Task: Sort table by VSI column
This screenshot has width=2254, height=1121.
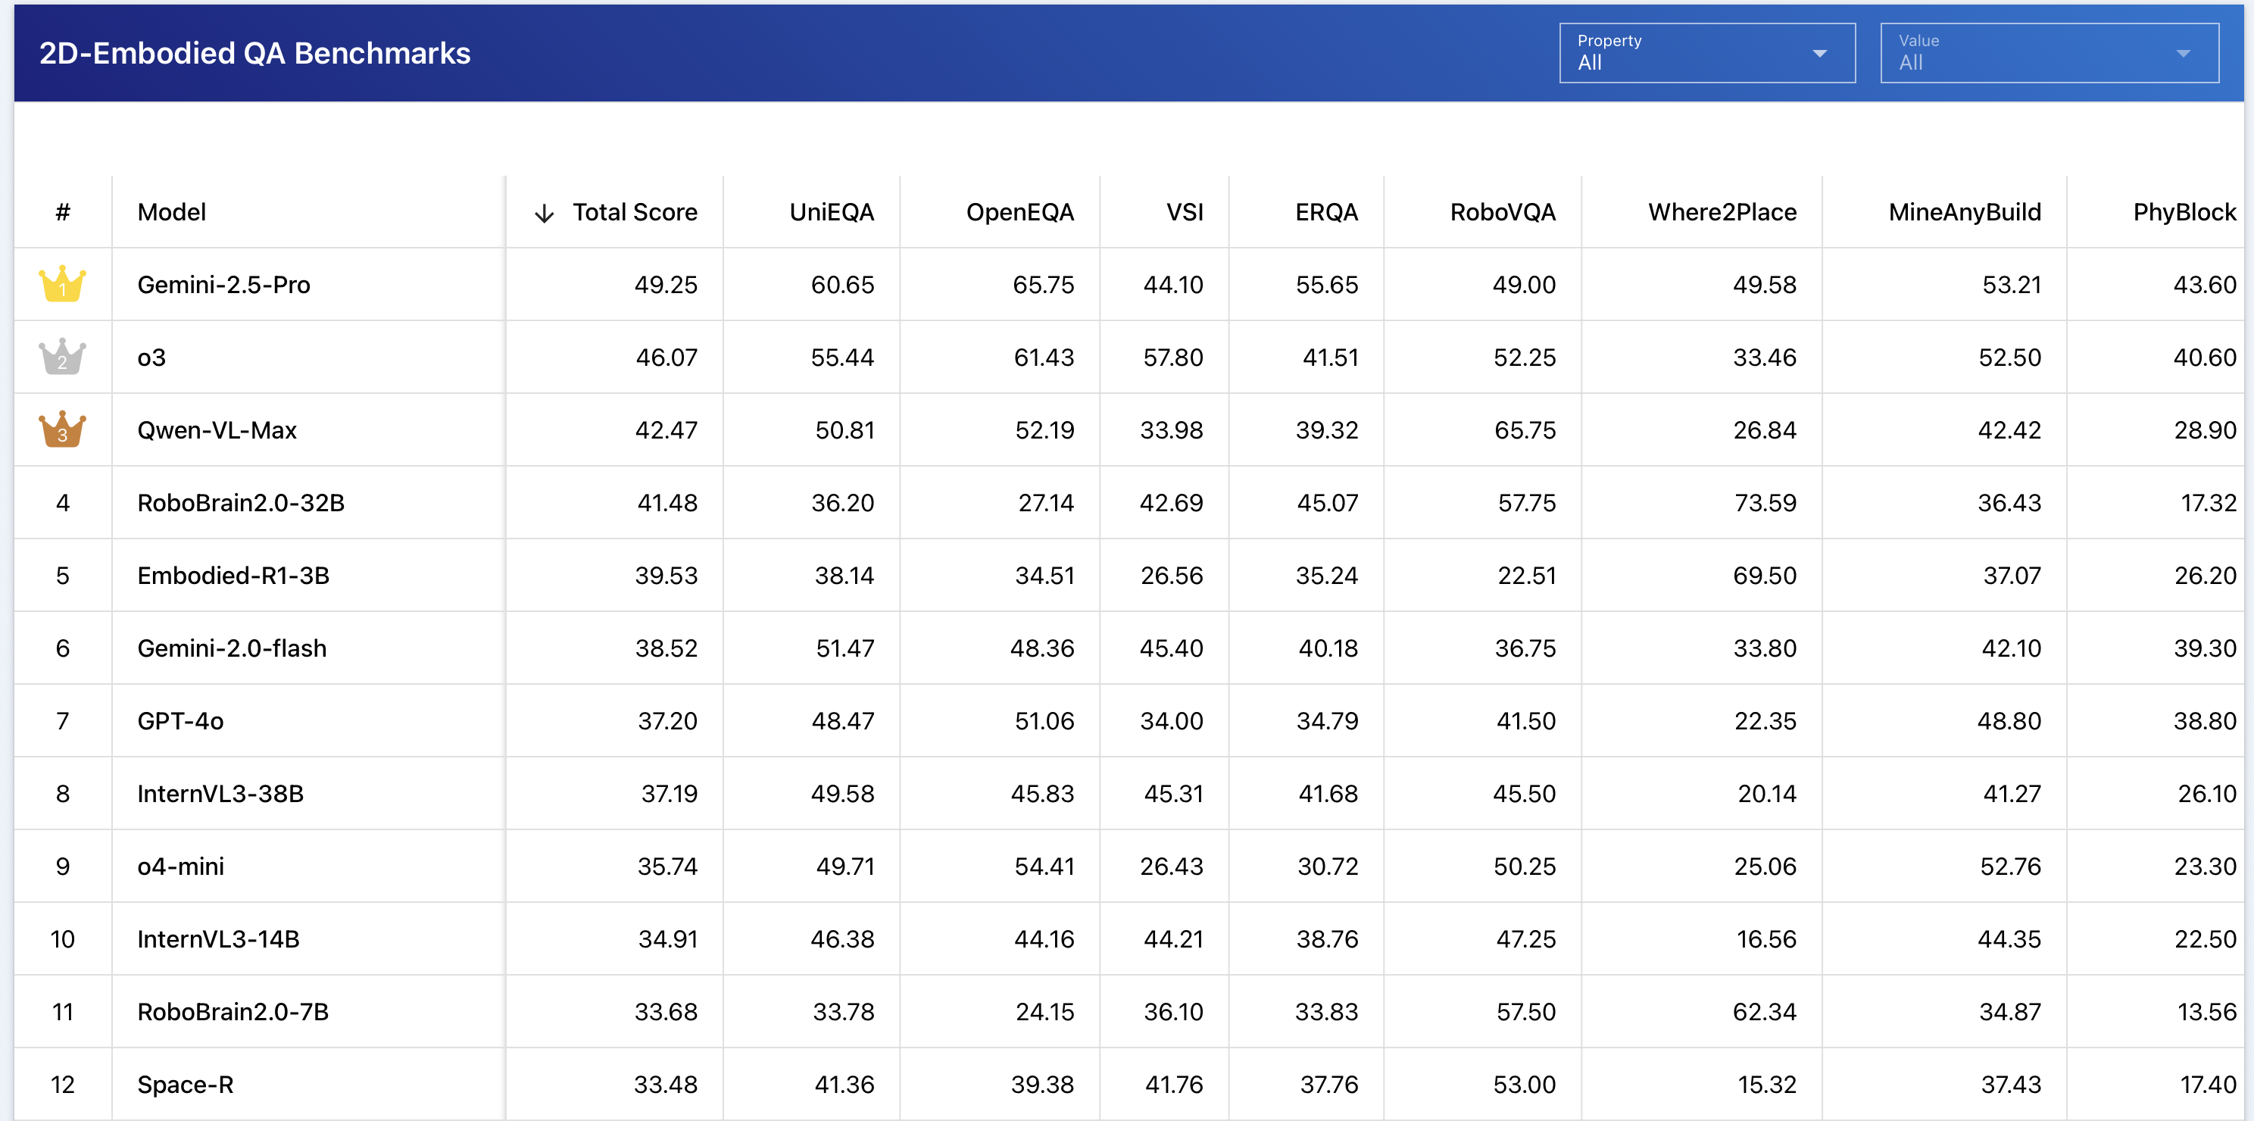Action: coord(1184,213)
